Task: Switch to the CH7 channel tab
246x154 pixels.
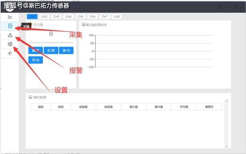Action: pos(105,17)
